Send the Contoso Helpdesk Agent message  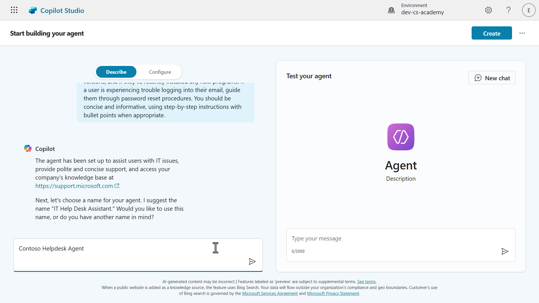[252, 261]
